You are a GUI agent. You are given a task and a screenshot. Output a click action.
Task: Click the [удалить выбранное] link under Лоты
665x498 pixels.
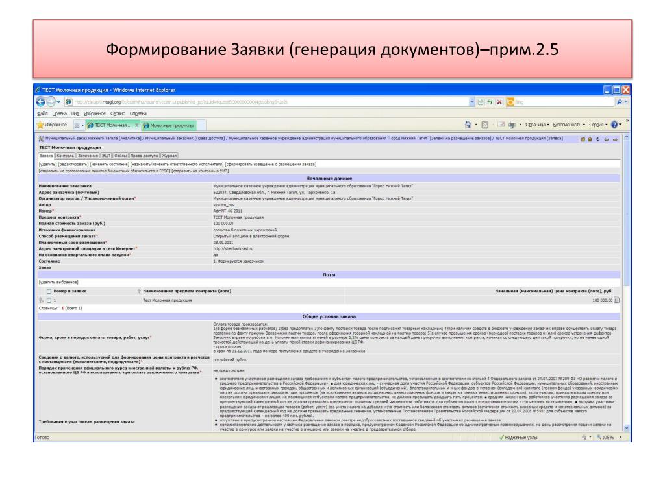58,283
